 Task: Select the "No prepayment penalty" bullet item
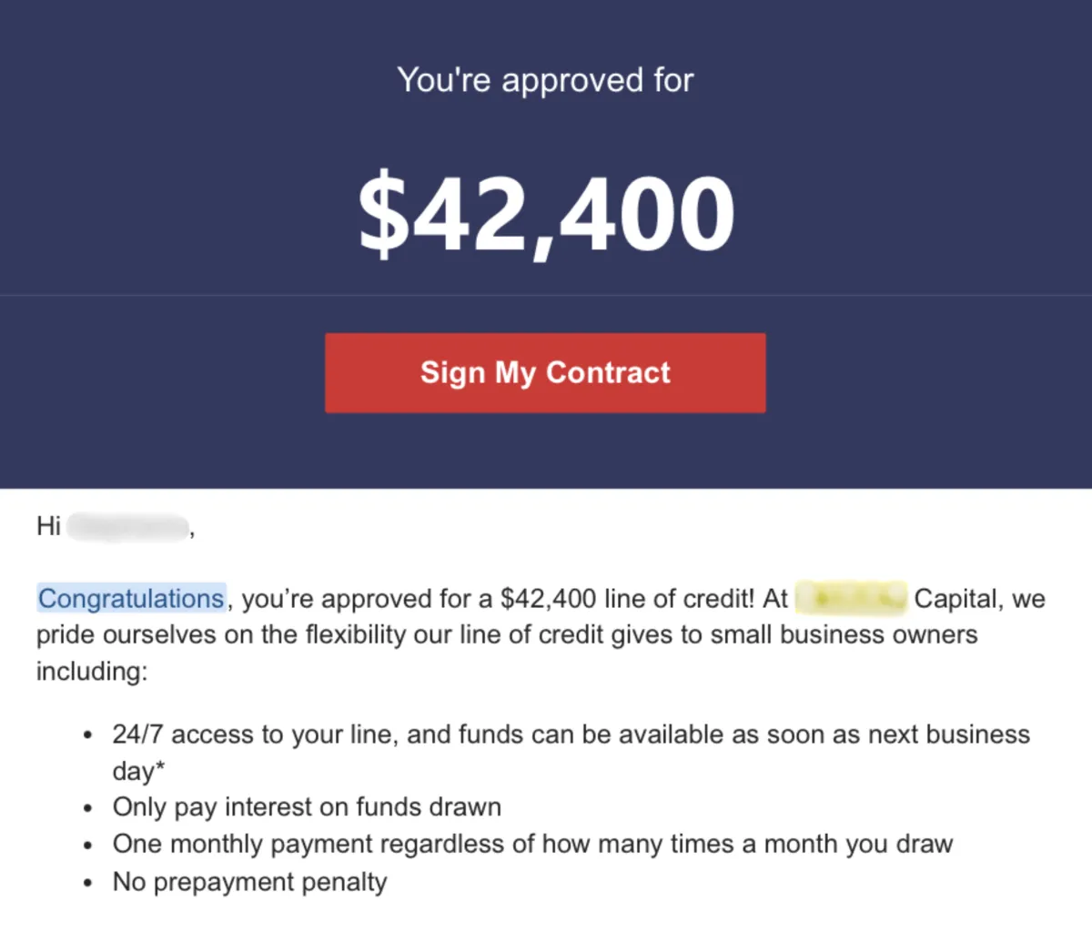coord(249,882)
